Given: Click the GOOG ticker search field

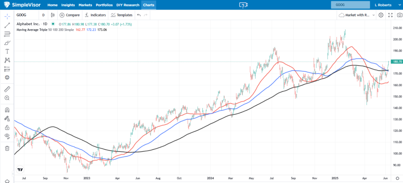Looking at the screenshot, I should point(350,5).
